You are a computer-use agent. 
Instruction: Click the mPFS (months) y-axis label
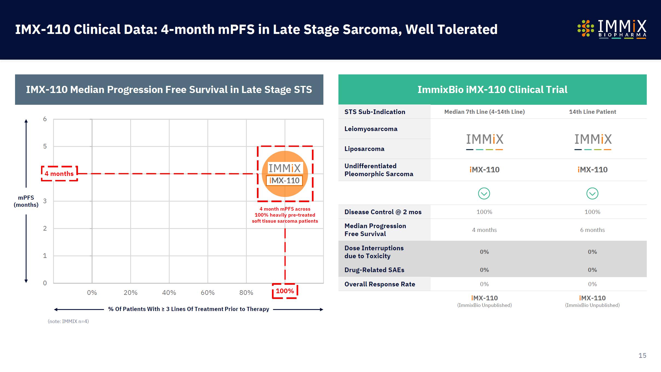26,201
